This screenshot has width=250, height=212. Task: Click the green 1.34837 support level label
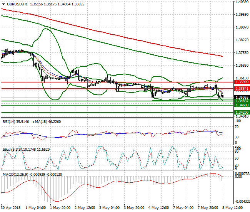[242, 101]
